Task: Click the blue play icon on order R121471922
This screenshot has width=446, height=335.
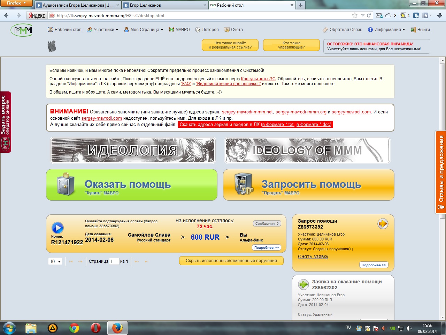Action: (x=57, y=228)
